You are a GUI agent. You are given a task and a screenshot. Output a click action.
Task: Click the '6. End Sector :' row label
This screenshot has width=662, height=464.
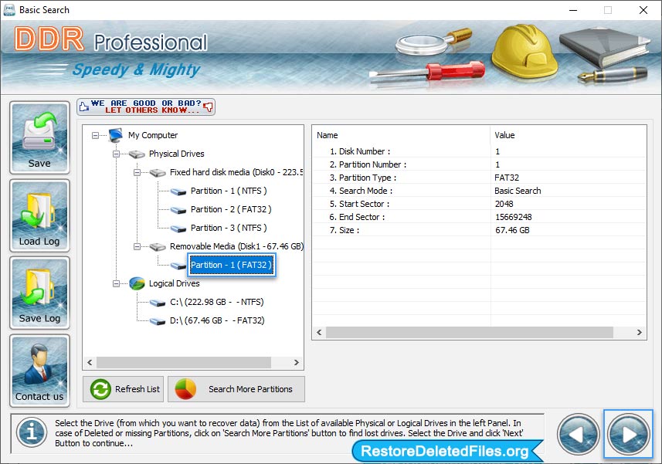357,217
